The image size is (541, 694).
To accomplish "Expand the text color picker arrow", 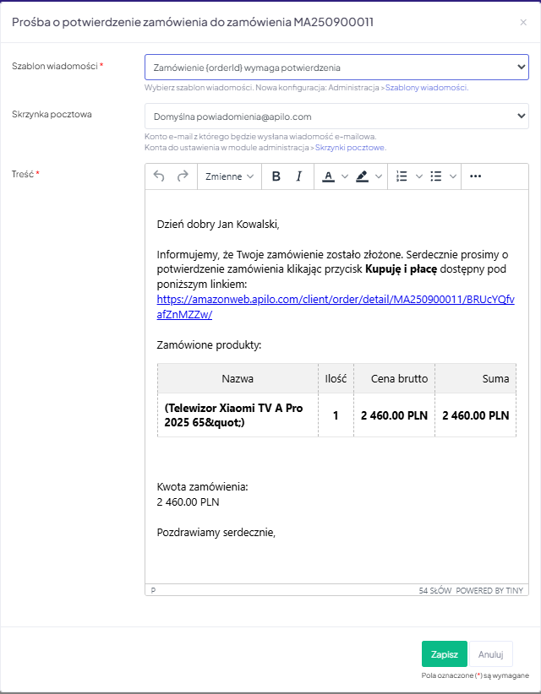I will coord(345,176).
